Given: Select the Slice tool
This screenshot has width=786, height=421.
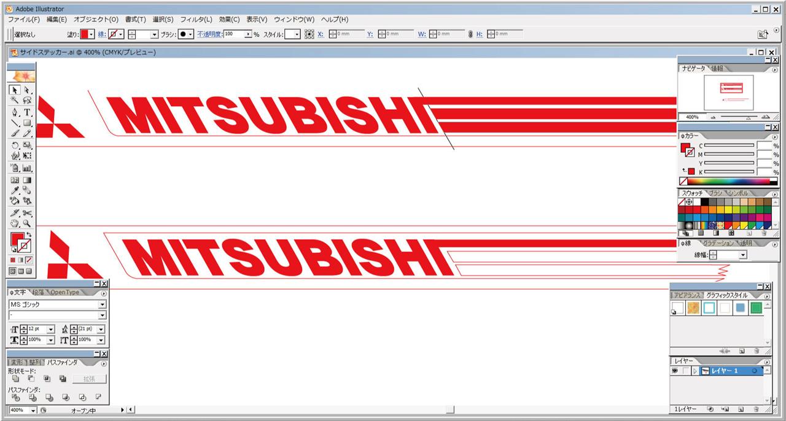Looking at the screenshot, I should point(15,213).
